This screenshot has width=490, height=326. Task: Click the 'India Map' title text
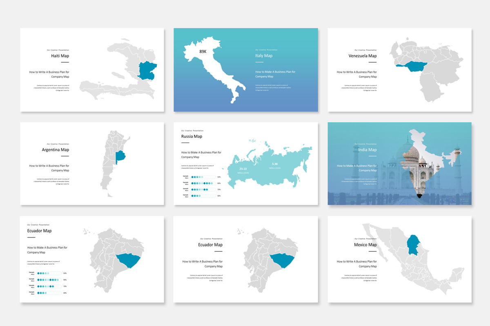coord(367,150)
